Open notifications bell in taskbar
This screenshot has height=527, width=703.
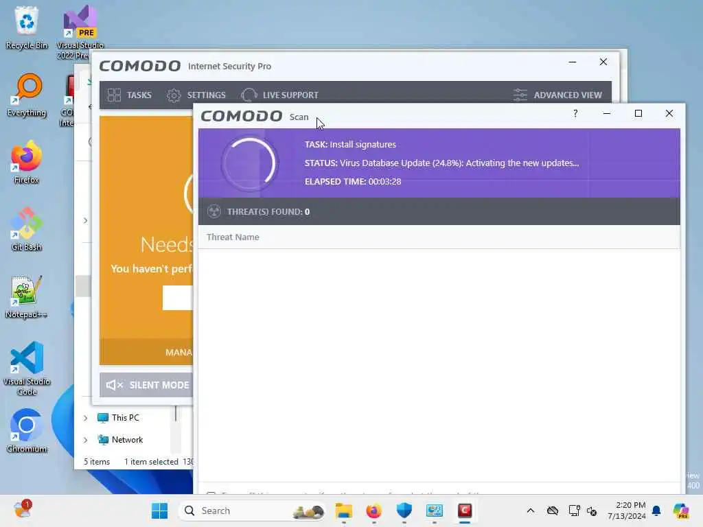coord(656,511)
